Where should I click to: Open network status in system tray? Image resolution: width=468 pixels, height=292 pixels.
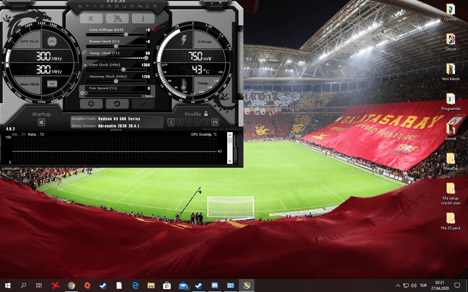point(406,286)
